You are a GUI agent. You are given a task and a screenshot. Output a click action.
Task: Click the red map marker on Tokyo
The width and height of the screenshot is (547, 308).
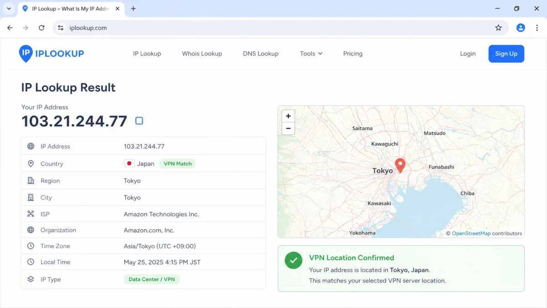coord(400,165)
